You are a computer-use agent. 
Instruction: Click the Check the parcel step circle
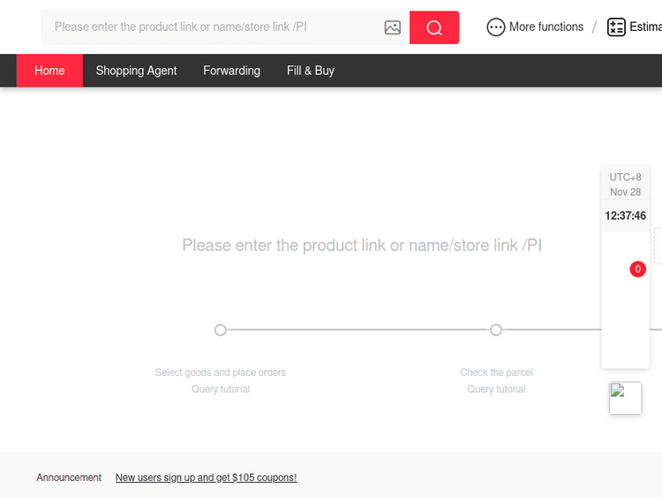point(496,330)
